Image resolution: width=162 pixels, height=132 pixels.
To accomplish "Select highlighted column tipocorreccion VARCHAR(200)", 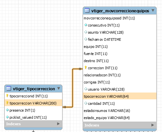I will click(x=33, y=103).
